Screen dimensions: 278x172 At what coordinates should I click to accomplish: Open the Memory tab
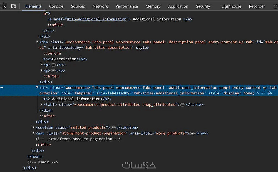[x=153, y=6]
